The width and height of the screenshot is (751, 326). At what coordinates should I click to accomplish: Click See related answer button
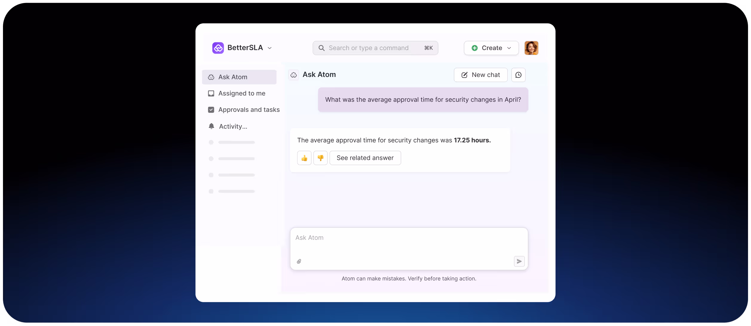(x=365, y=158)
